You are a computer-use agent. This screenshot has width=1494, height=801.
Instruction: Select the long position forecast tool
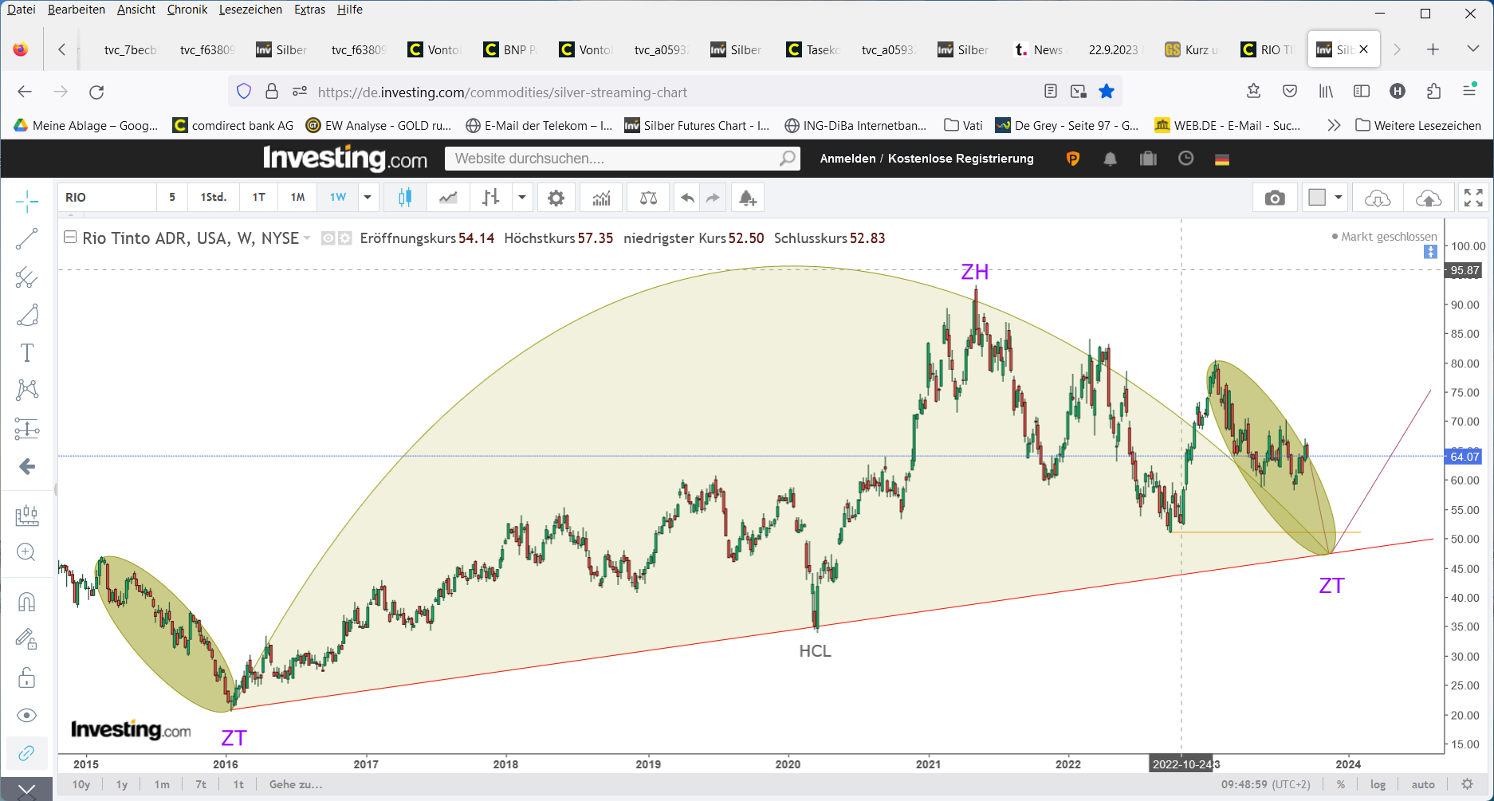pyautogui.click(x=26, y=429)
